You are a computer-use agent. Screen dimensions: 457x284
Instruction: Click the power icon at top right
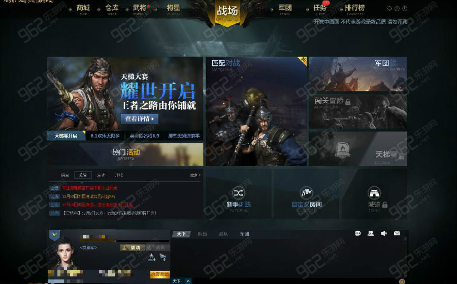click(405, 9)
